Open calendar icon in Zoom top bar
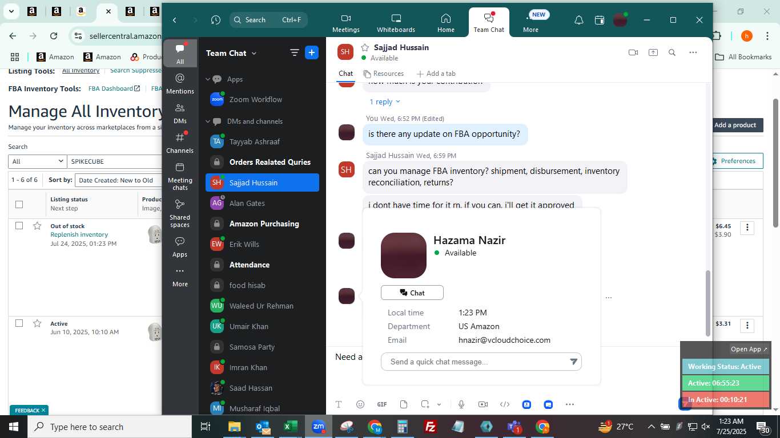This screenshot has width=780, height=438. [599, 20]
